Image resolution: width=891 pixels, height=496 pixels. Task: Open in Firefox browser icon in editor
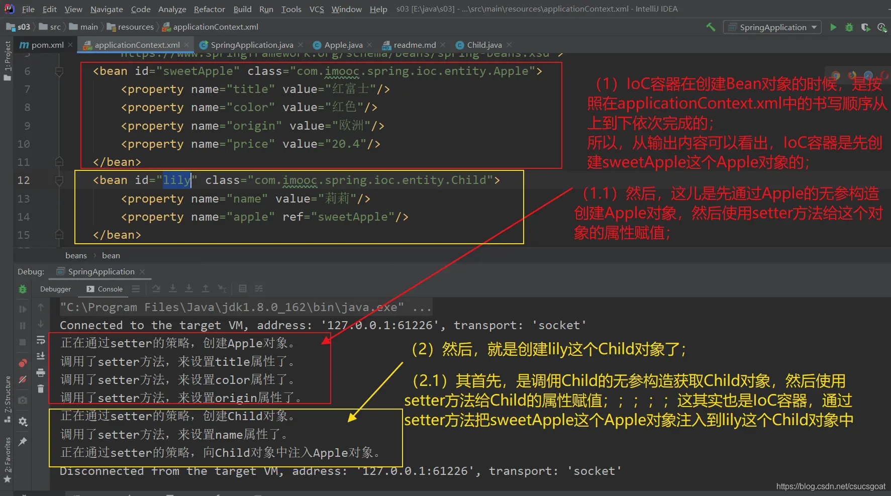click(x=852, y=75)
